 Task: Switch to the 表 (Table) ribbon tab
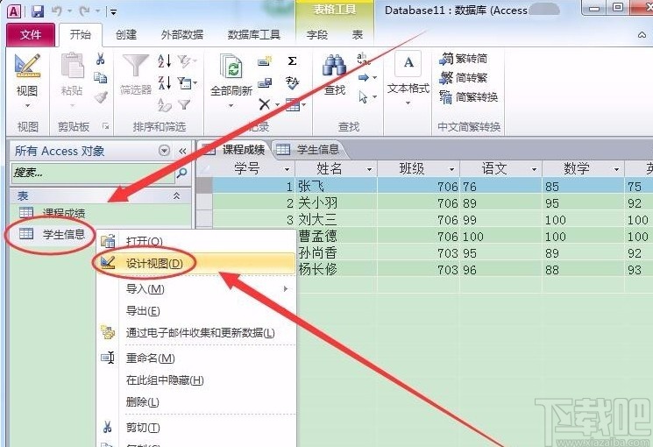click(358, 34)
